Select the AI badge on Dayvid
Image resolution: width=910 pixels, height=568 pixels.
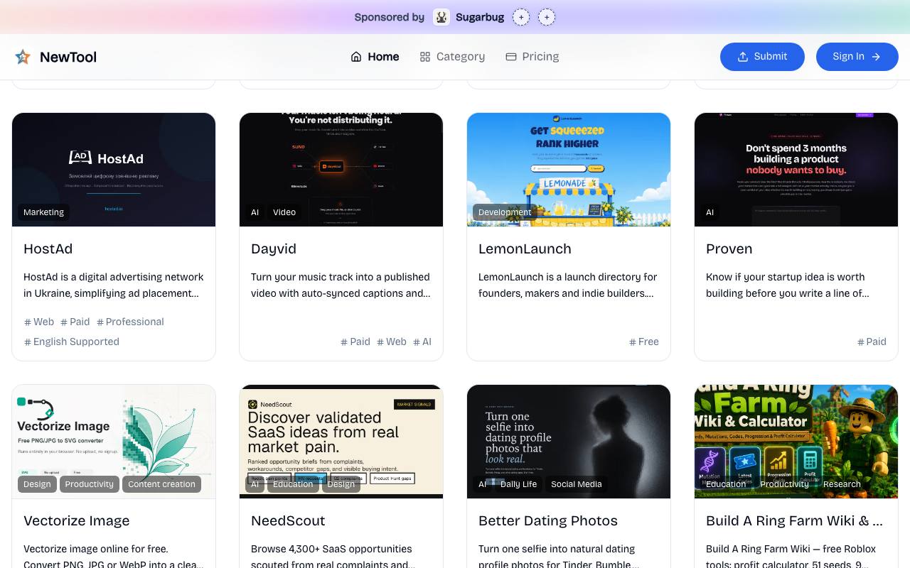click(x=255, y=212)
